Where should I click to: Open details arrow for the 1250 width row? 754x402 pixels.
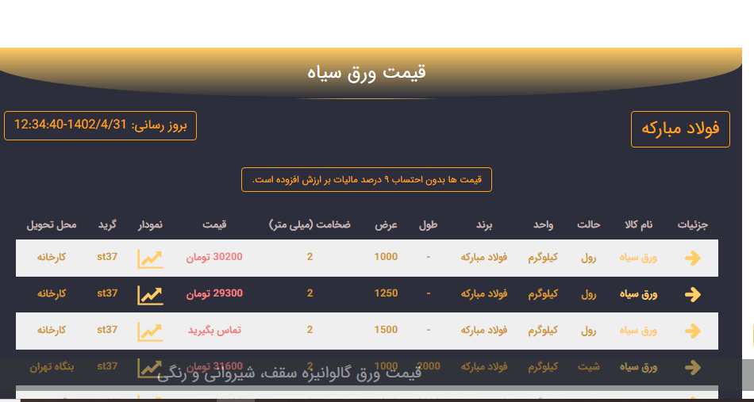[692, 294]
